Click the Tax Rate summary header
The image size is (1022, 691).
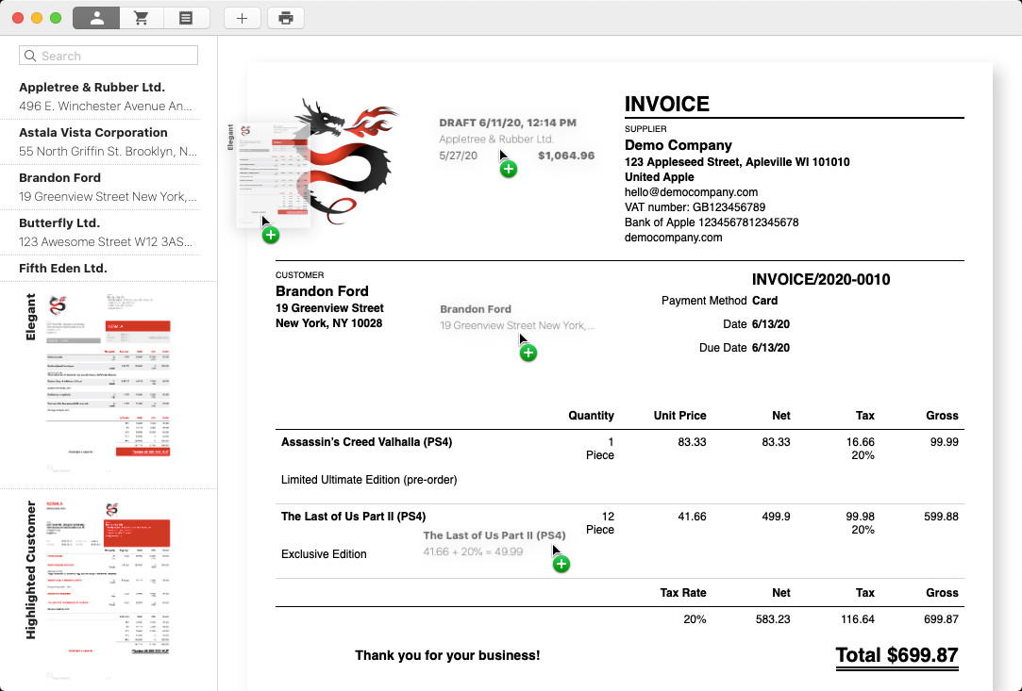[x=683, y=593]
